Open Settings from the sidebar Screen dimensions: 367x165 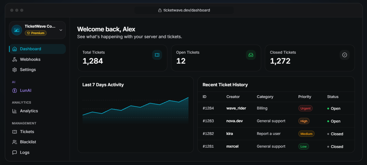[38, 70]
